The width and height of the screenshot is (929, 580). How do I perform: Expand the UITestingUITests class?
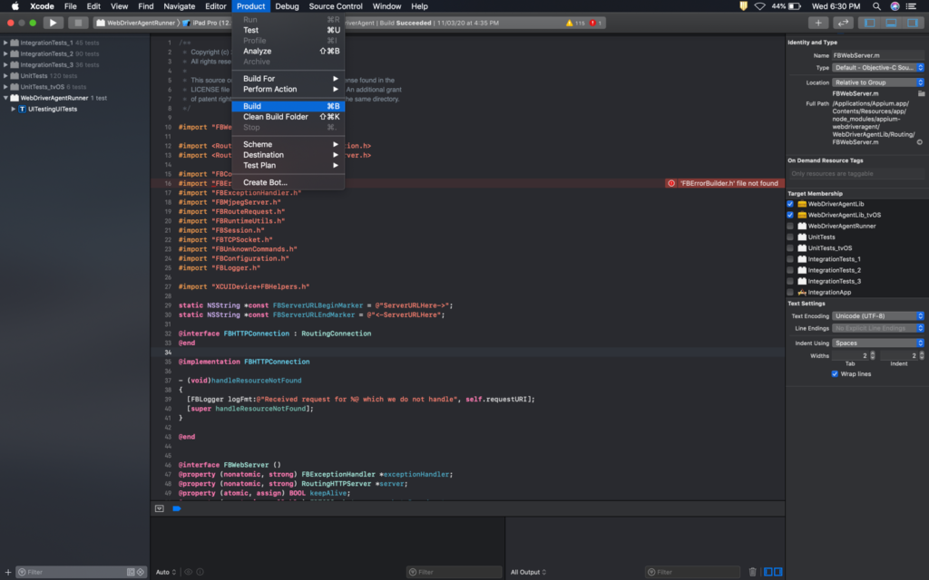13,109
